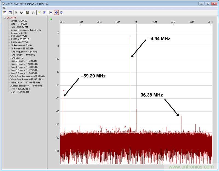Click the text lines list toolbar icon
219x171 pixels.
16,13
